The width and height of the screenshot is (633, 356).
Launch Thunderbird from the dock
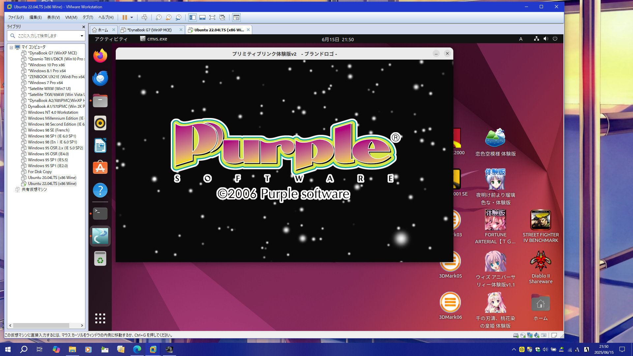tap(100, 78)
